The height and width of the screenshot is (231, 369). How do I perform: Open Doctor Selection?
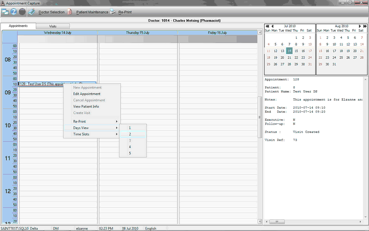(51, 12)
